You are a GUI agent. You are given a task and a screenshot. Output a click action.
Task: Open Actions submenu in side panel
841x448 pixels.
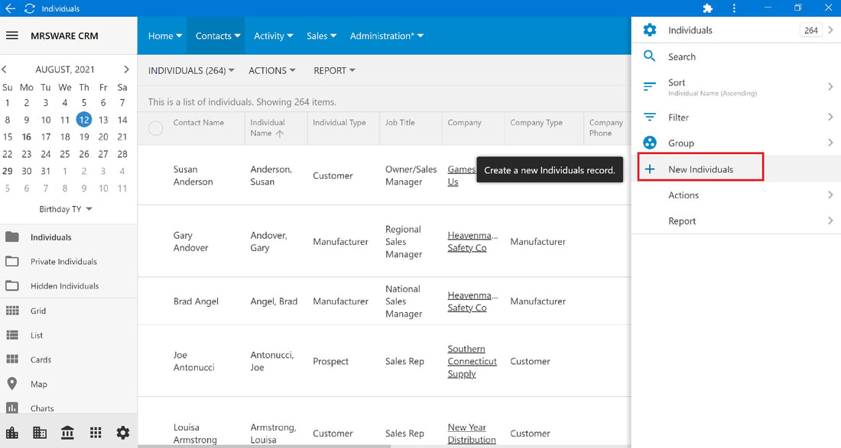(735, 195)
